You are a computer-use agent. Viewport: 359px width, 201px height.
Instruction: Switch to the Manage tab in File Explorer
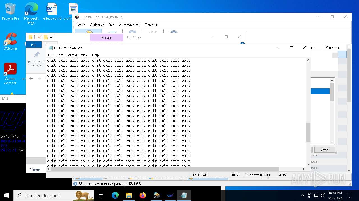click(x=107, y=38)
